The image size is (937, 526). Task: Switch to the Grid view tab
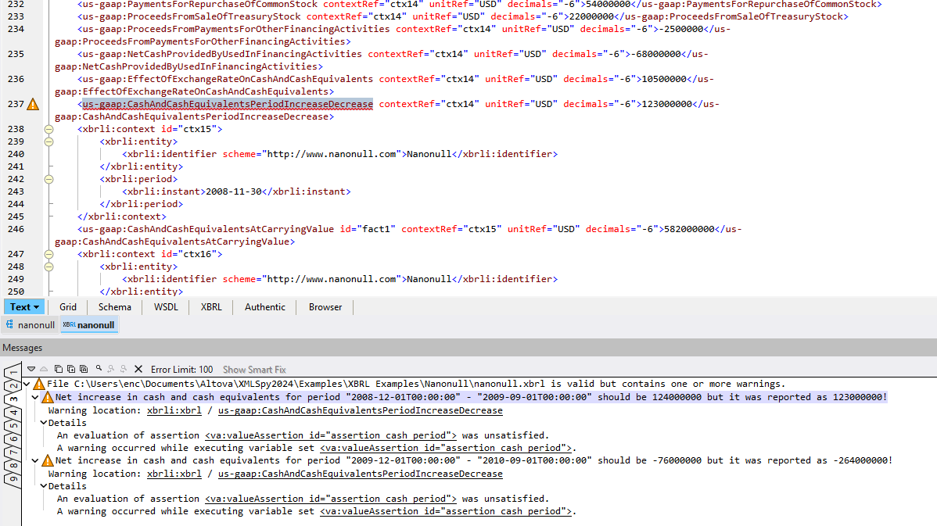[67, 306]
